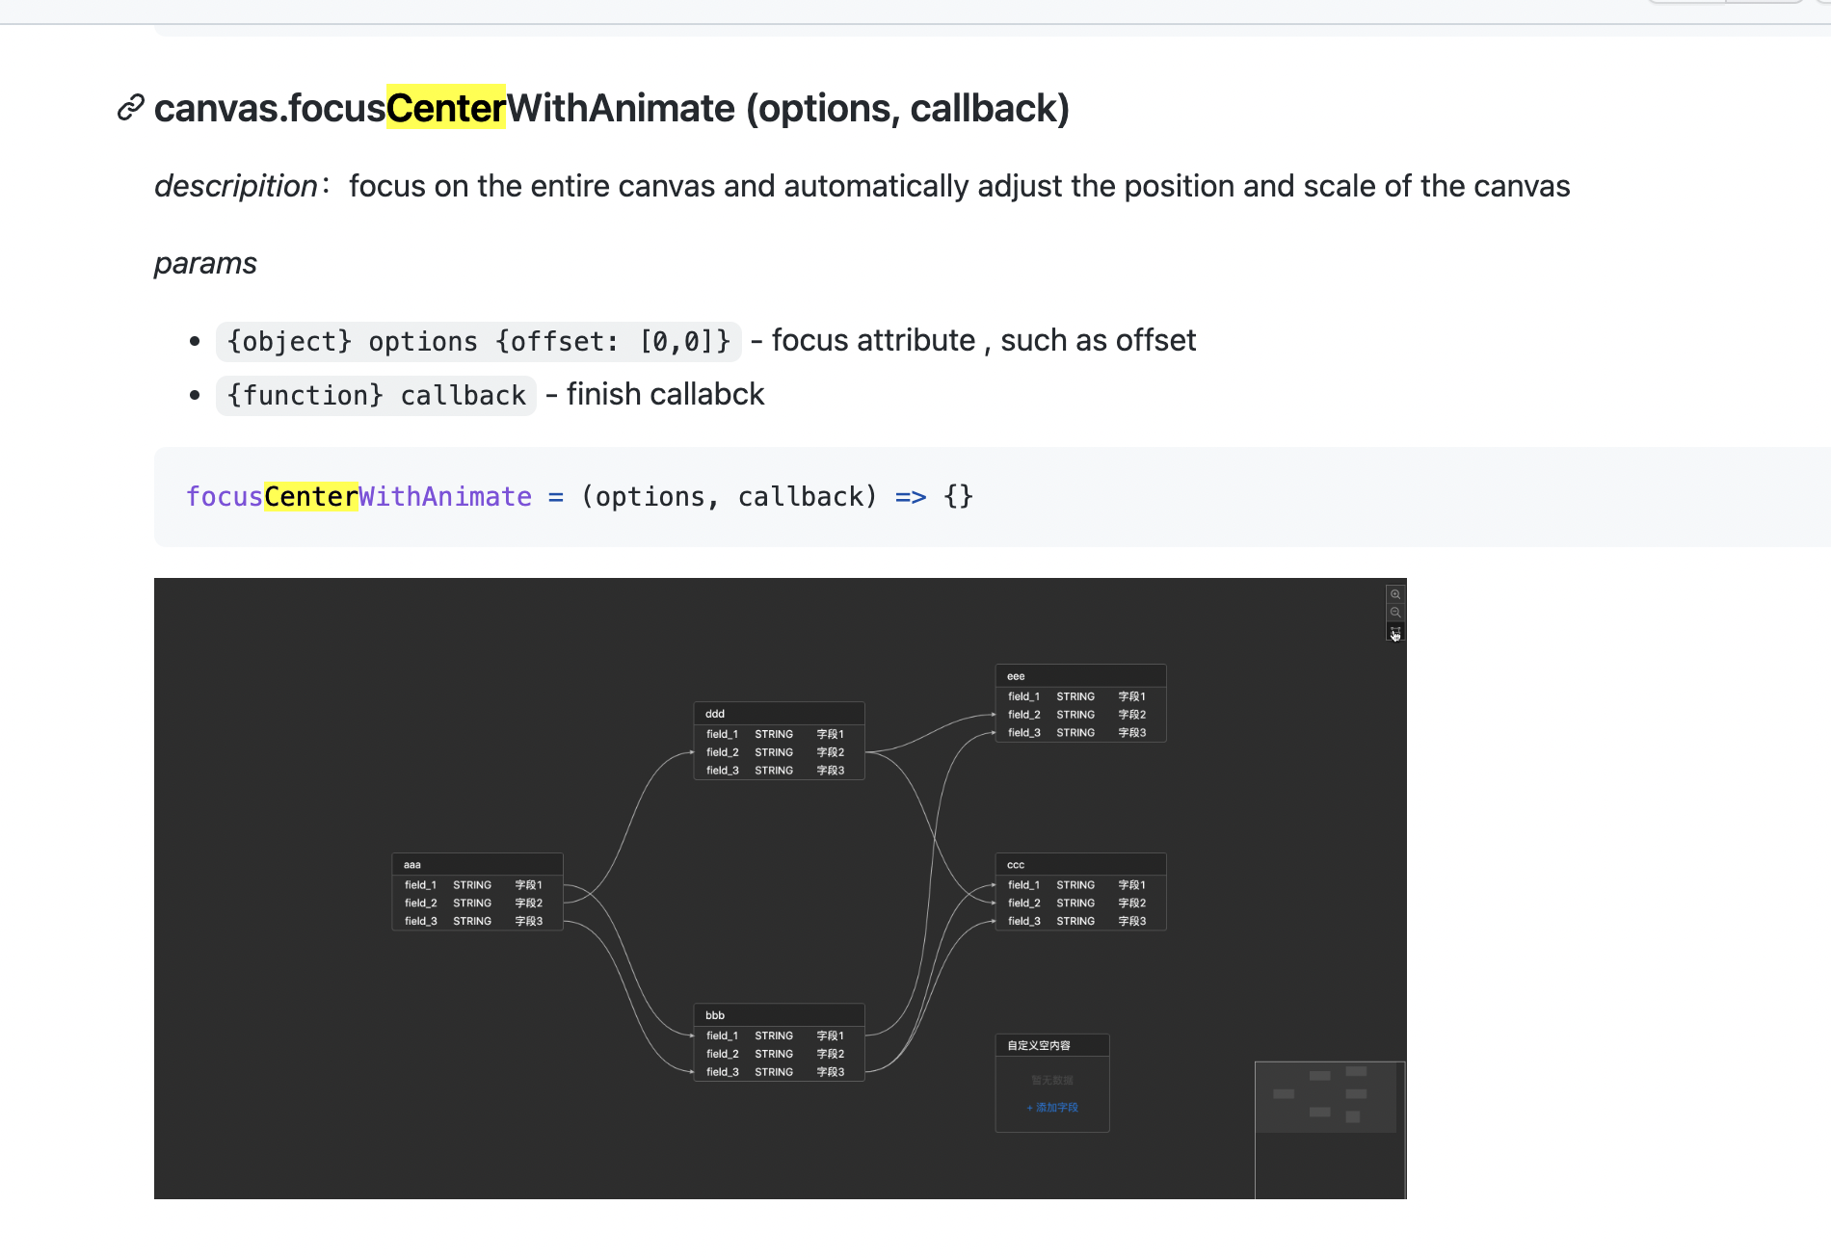Click the zoom-out magnifier icon on the canvas
The image size is (1831, 1258).
1395,613
